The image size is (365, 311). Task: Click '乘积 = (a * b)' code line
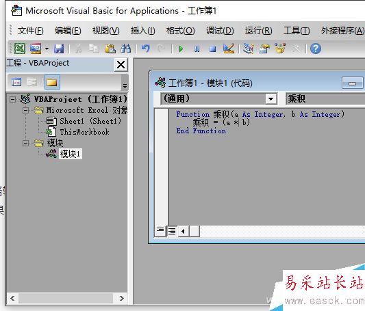point(221,122)
